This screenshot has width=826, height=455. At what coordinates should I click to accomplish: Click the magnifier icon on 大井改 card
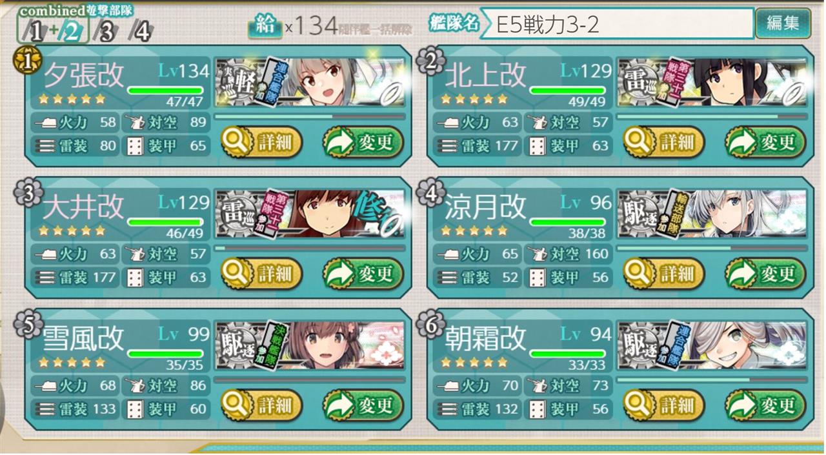(237, 274)
